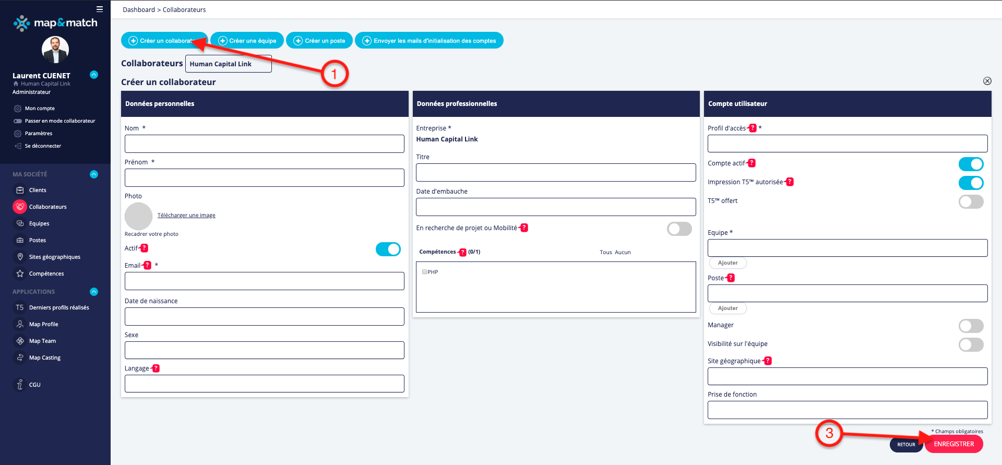Click the ENREGISTRER save button

coord(954,444)
